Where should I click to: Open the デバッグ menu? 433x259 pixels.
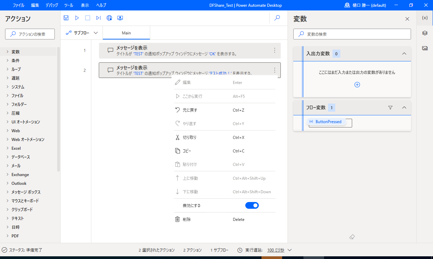52,5
